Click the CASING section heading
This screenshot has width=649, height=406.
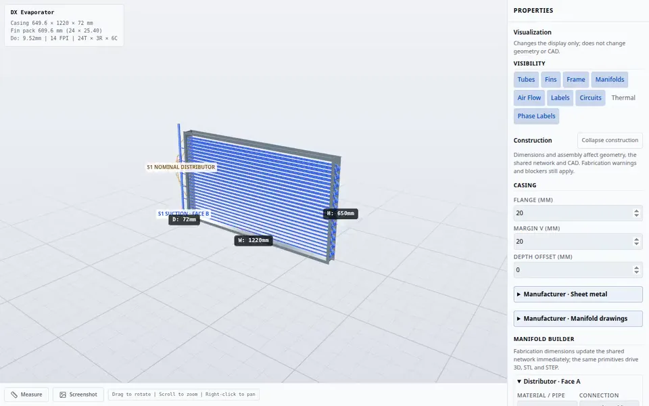pos(525,185)
